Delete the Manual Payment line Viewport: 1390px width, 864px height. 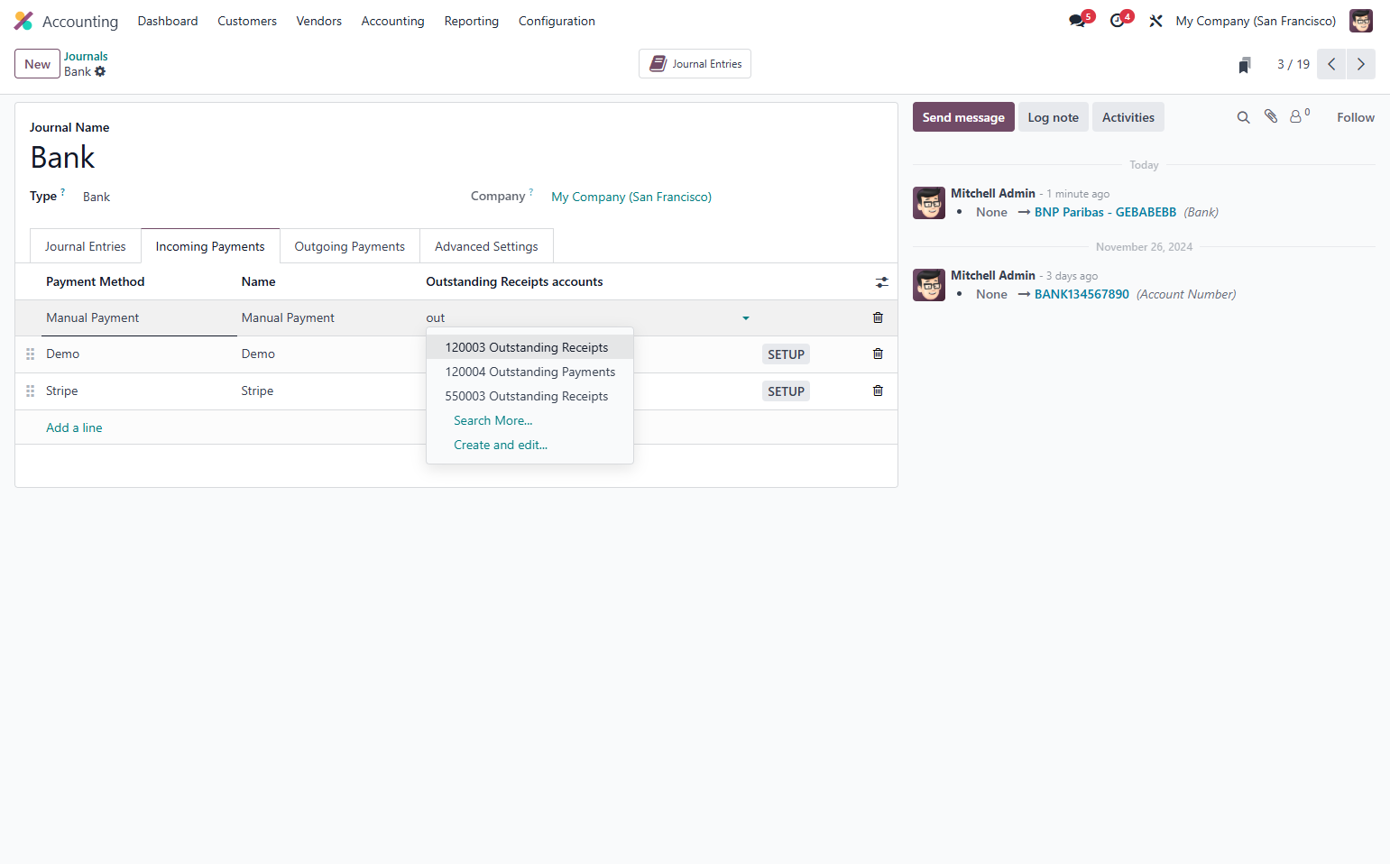pyautogui.click(x=878, y=317)
